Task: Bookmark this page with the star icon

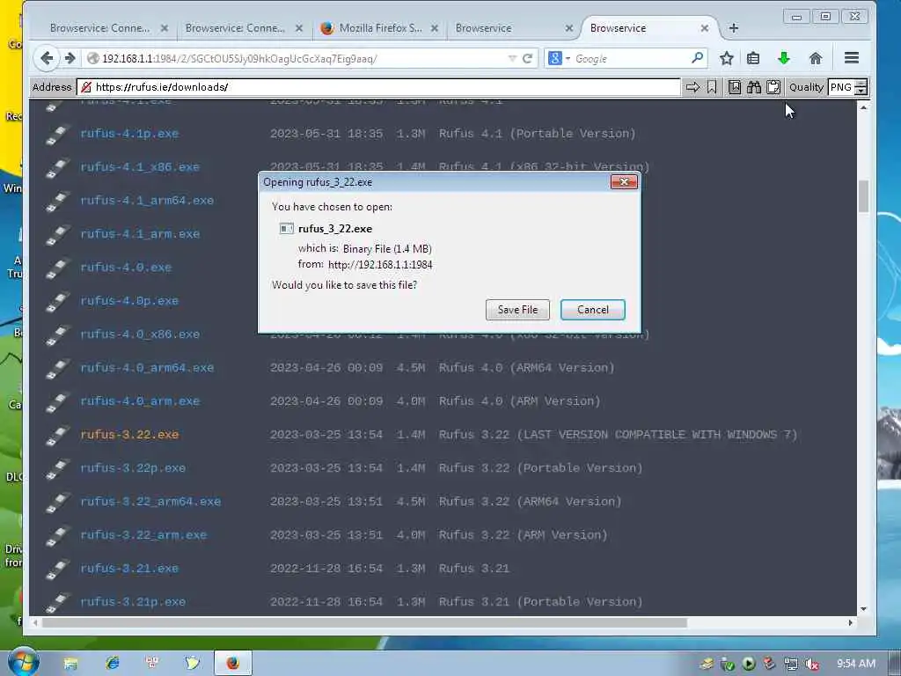Action: 726,58
